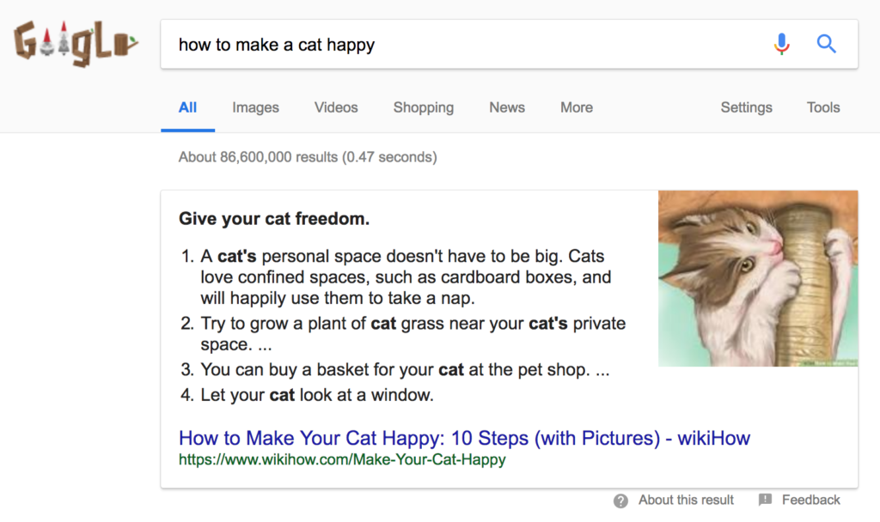Click the blue magnifying glass search icon
Screen dimensions: 880x522
tap(826, 44)
